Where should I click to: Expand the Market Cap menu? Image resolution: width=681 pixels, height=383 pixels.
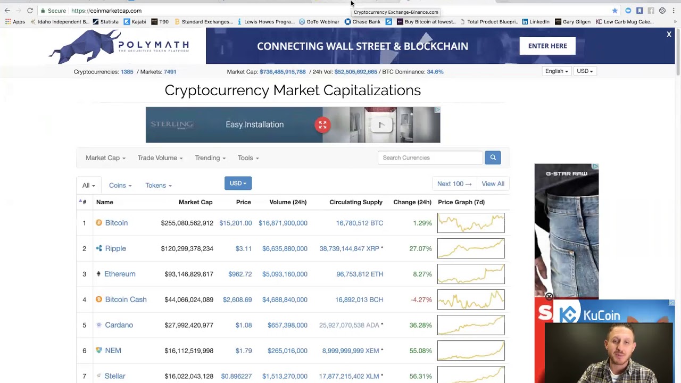pyautogui.click(x=105, y=158)
